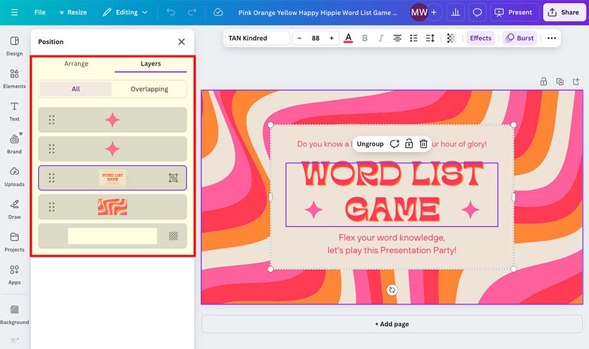Open the Projects sidebar panel
The height and width of the screenshot is (349, 589).
[14, 242]
